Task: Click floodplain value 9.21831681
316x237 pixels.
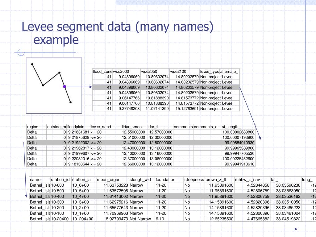Action: (79, 132)
